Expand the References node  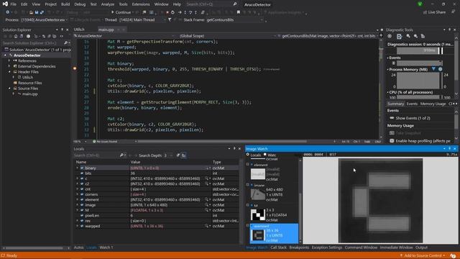coord(9,60)
